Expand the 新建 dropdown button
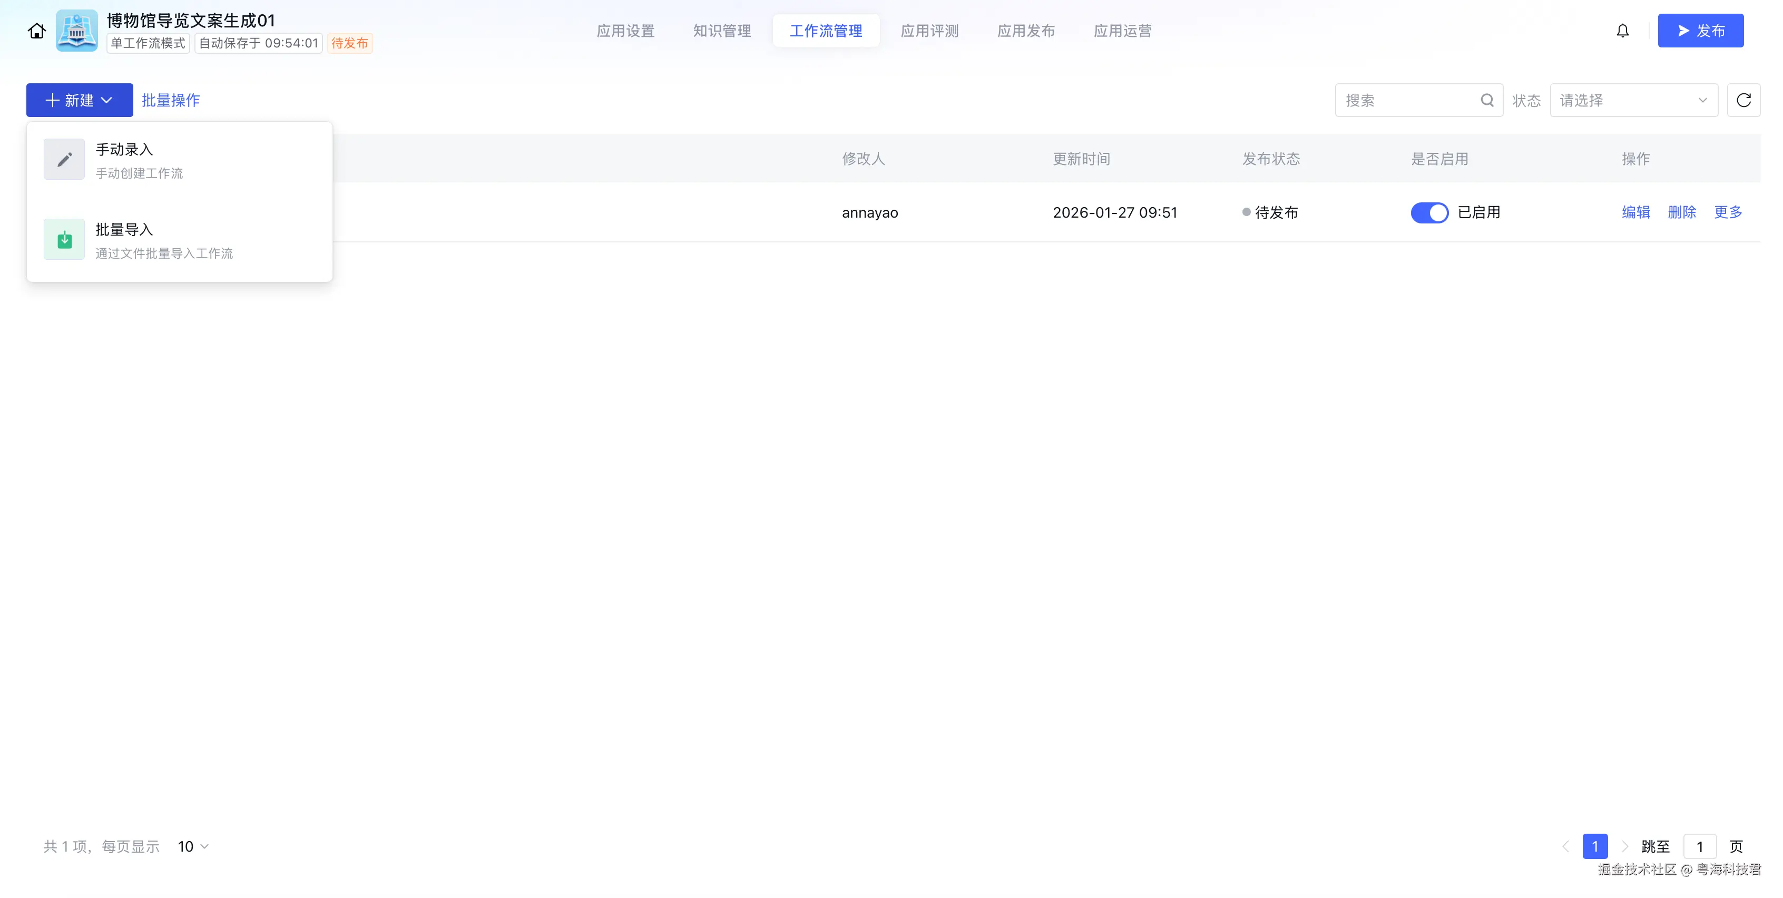 click(x=80, y=101)
